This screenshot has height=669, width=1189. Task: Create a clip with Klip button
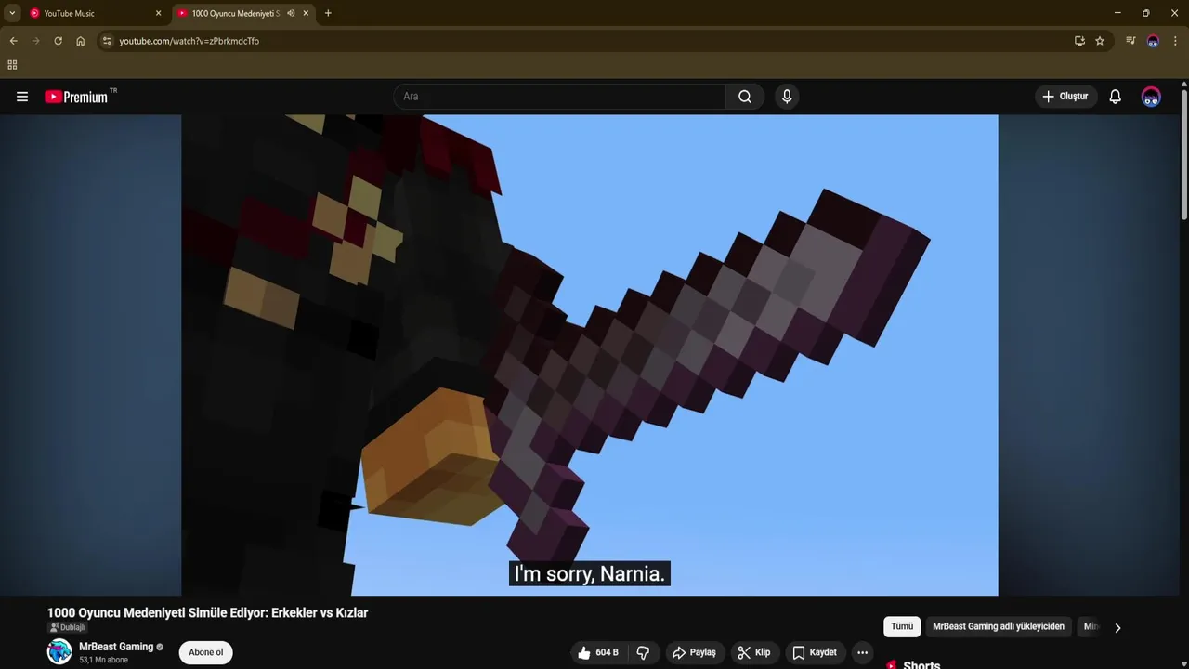tap(754, 652)
